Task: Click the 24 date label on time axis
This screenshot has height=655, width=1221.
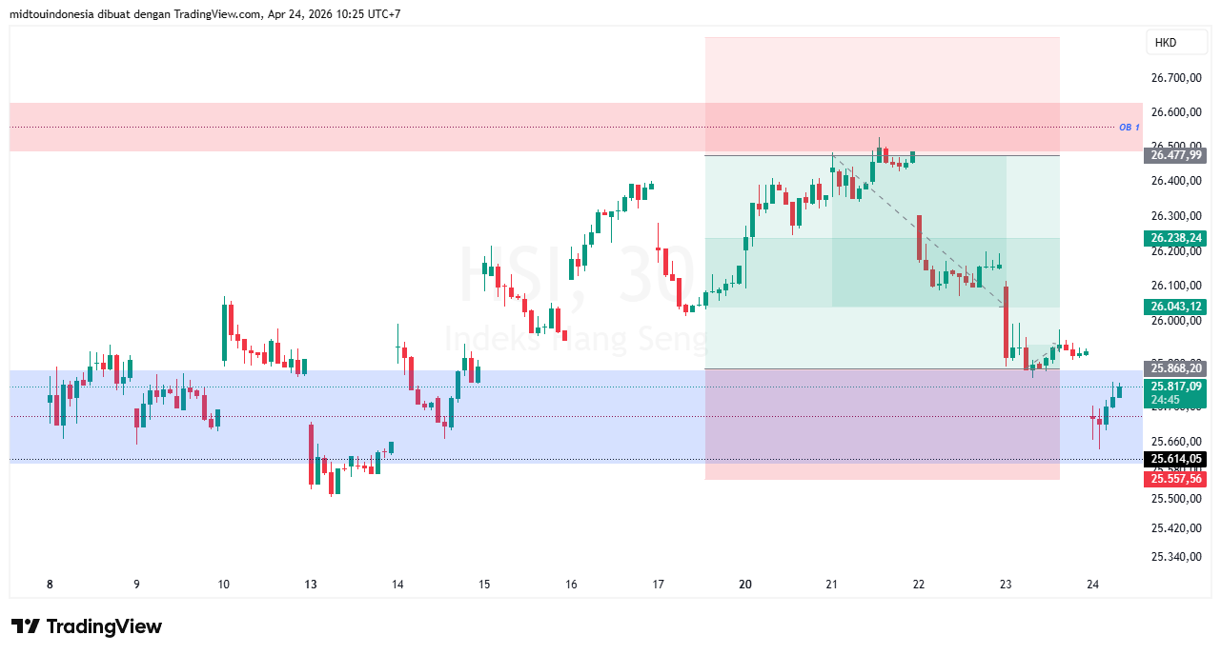Action: pyautogui.click(x=1090, y=585)
